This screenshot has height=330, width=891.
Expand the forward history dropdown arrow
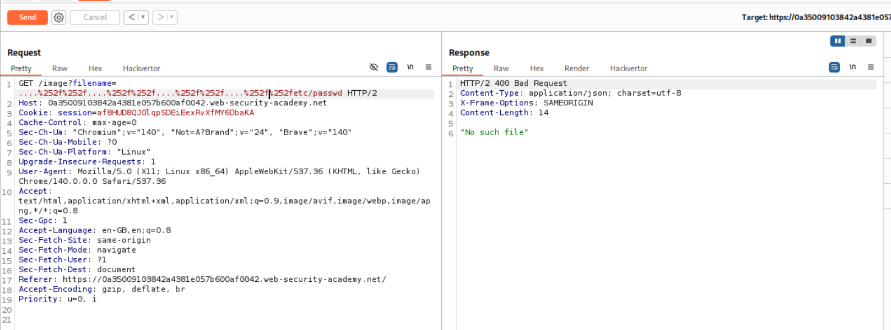pos(172,17)
